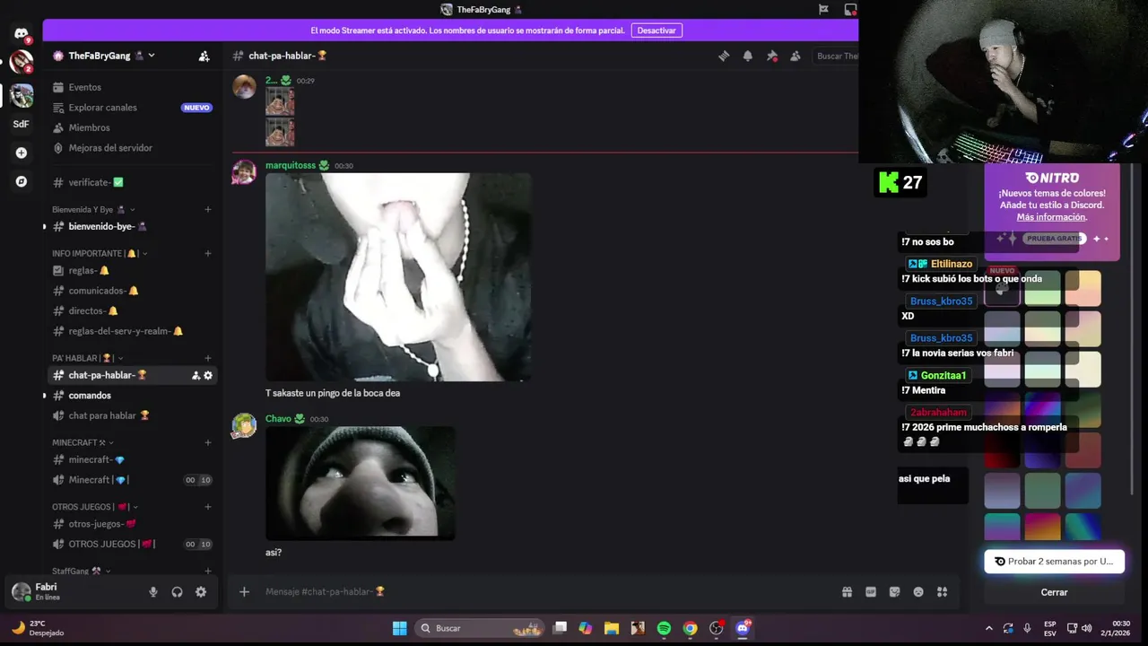Click Chavo username in chat
This screenshot has width=1148, height=646.
coord(278,419)
